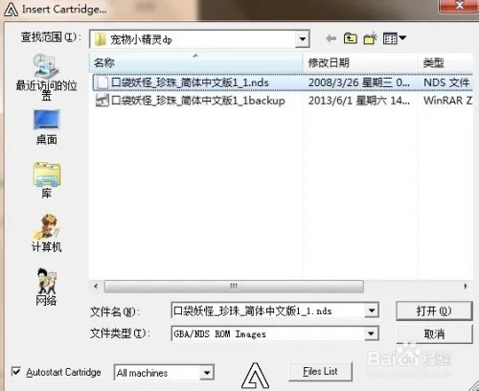Go back to previous folder arrow
The image size is (479, 391).
point(331,38)
